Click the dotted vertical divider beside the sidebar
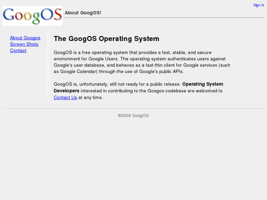 point(48,64)
